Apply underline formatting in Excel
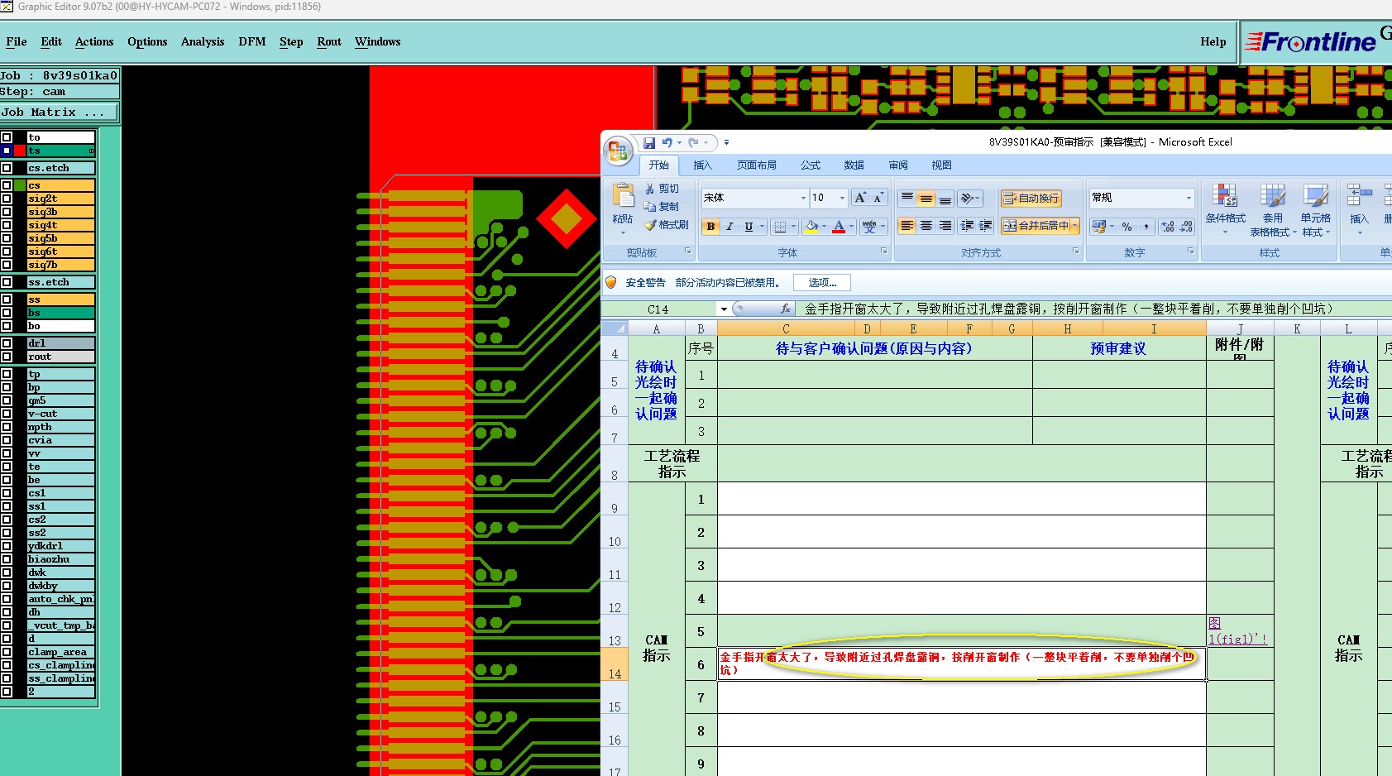The image size is (1392, 776). point(749,226)
